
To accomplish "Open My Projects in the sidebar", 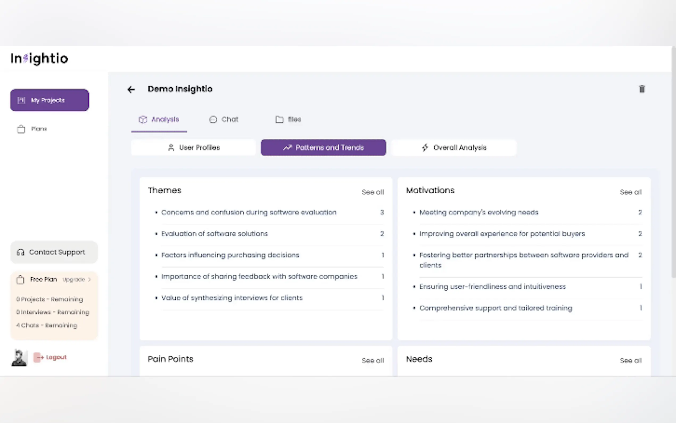I will (x=50, y=100).
